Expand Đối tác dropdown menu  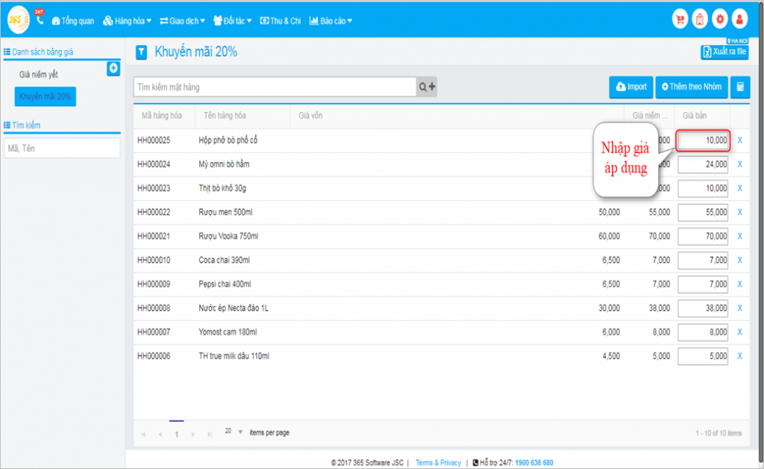233,21
